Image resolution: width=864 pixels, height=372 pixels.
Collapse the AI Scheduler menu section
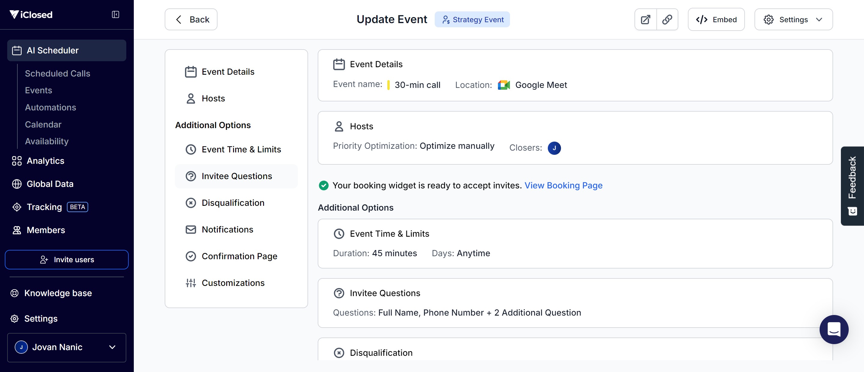(x=66, y=50)
